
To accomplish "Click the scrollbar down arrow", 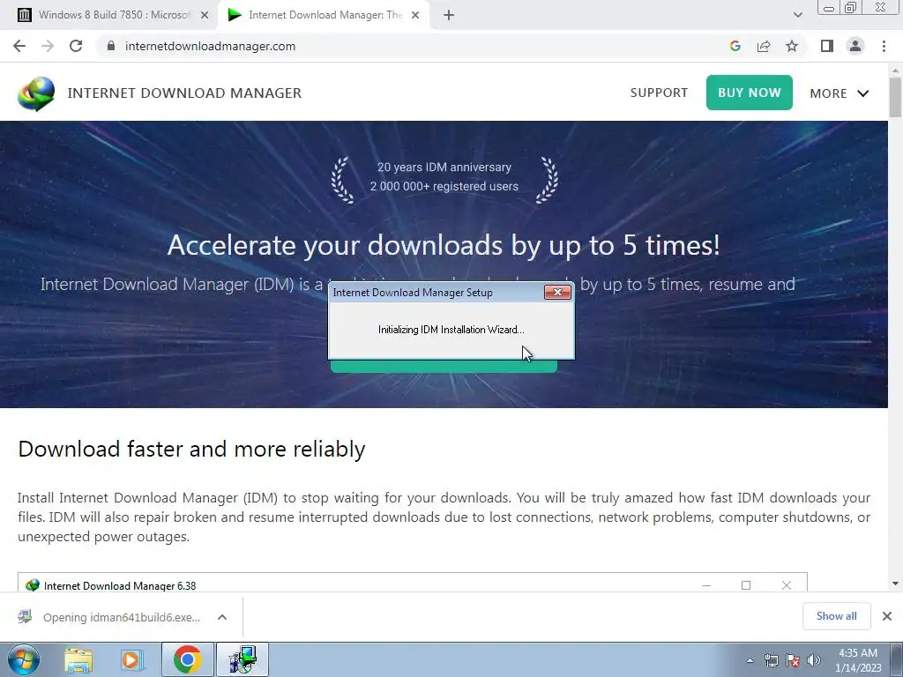I will pos(896,584).
